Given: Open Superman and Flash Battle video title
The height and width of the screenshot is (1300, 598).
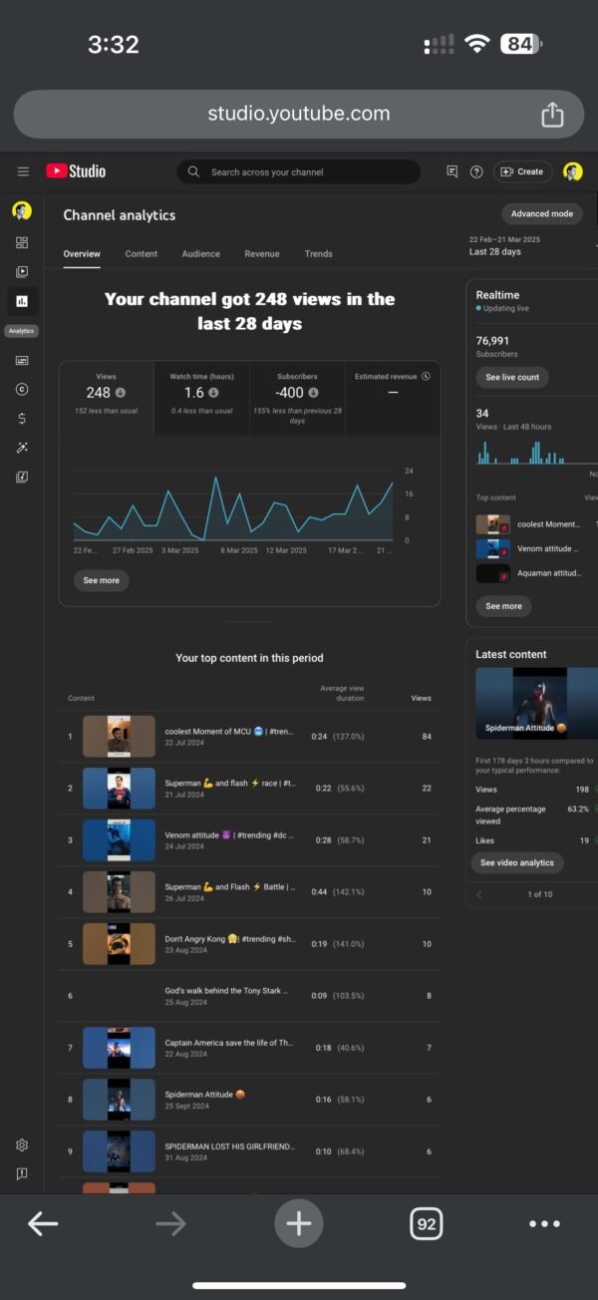Looking at the screenshot, I should (230, 887).
